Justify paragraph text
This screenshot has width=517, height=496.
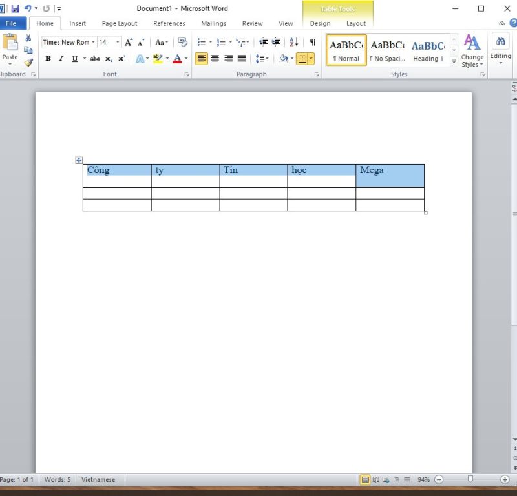[242, 59]
